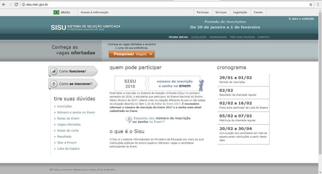Click the bar chart icon beside Como funciona
Image resolution: width=322 pixels, height=174 pixels.
coord(54,71)
